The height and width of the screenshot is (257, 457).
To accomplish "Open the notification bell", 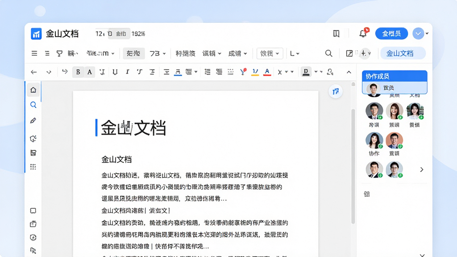I will click(363, 33).
